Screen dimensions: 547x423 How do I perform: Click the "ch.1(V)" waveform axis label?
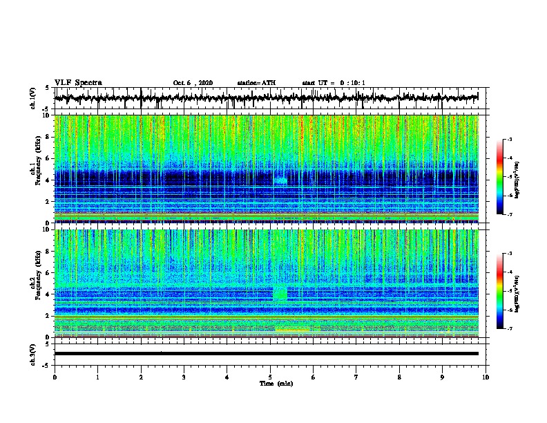point(33,98)
